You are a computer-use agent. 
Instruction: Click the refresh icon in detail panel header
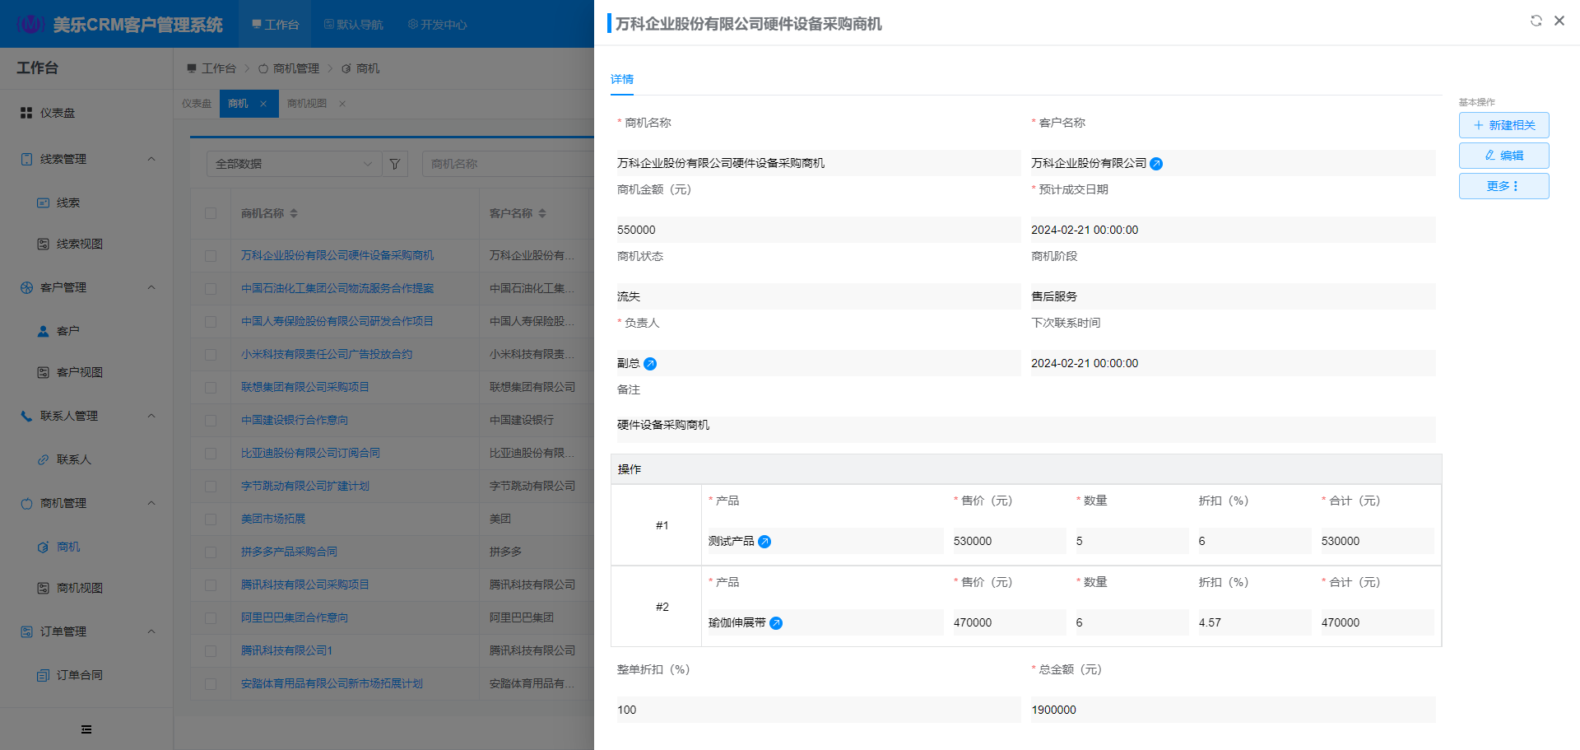pos(1536,21)
